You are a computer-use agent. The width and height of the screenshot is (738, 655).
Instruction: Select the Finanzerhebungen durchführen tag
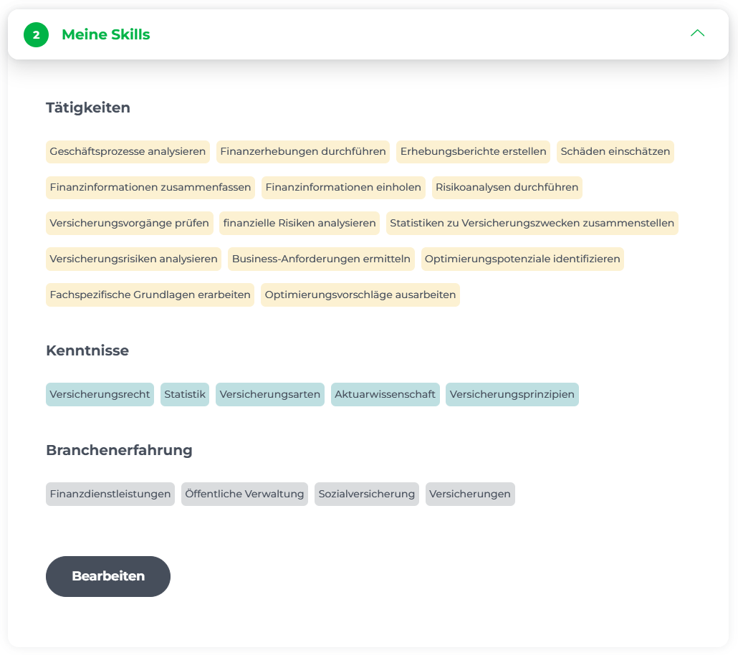click(303, 152)
